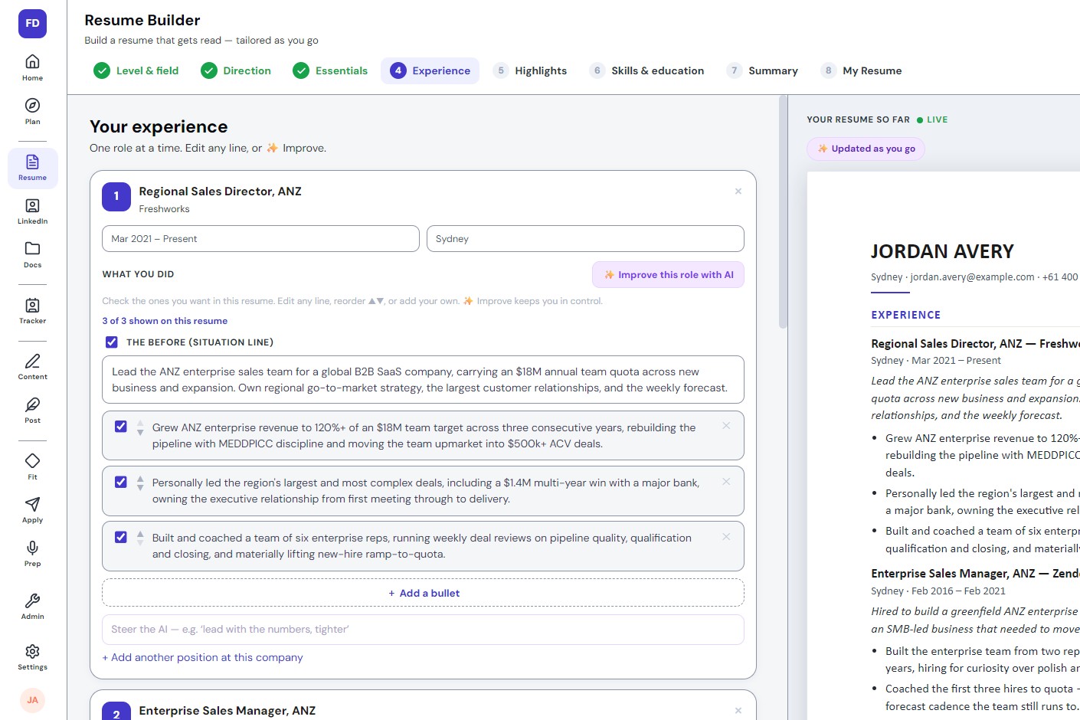Click Add a bullet button

(423, 593)
